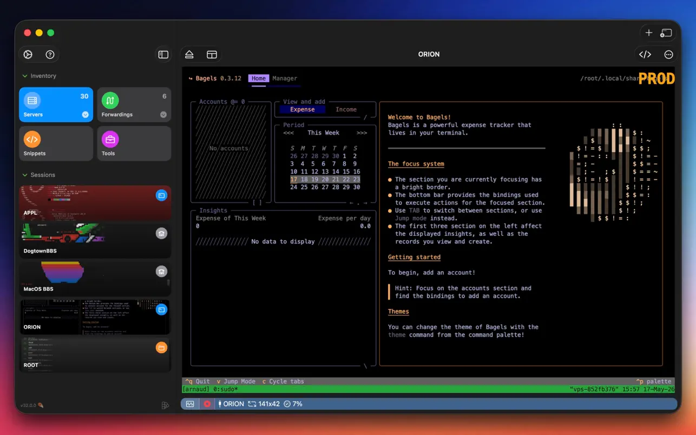
Task: Click the split layout icon in the toolbar
Action: pyautogui.click(x=212, y=54)
